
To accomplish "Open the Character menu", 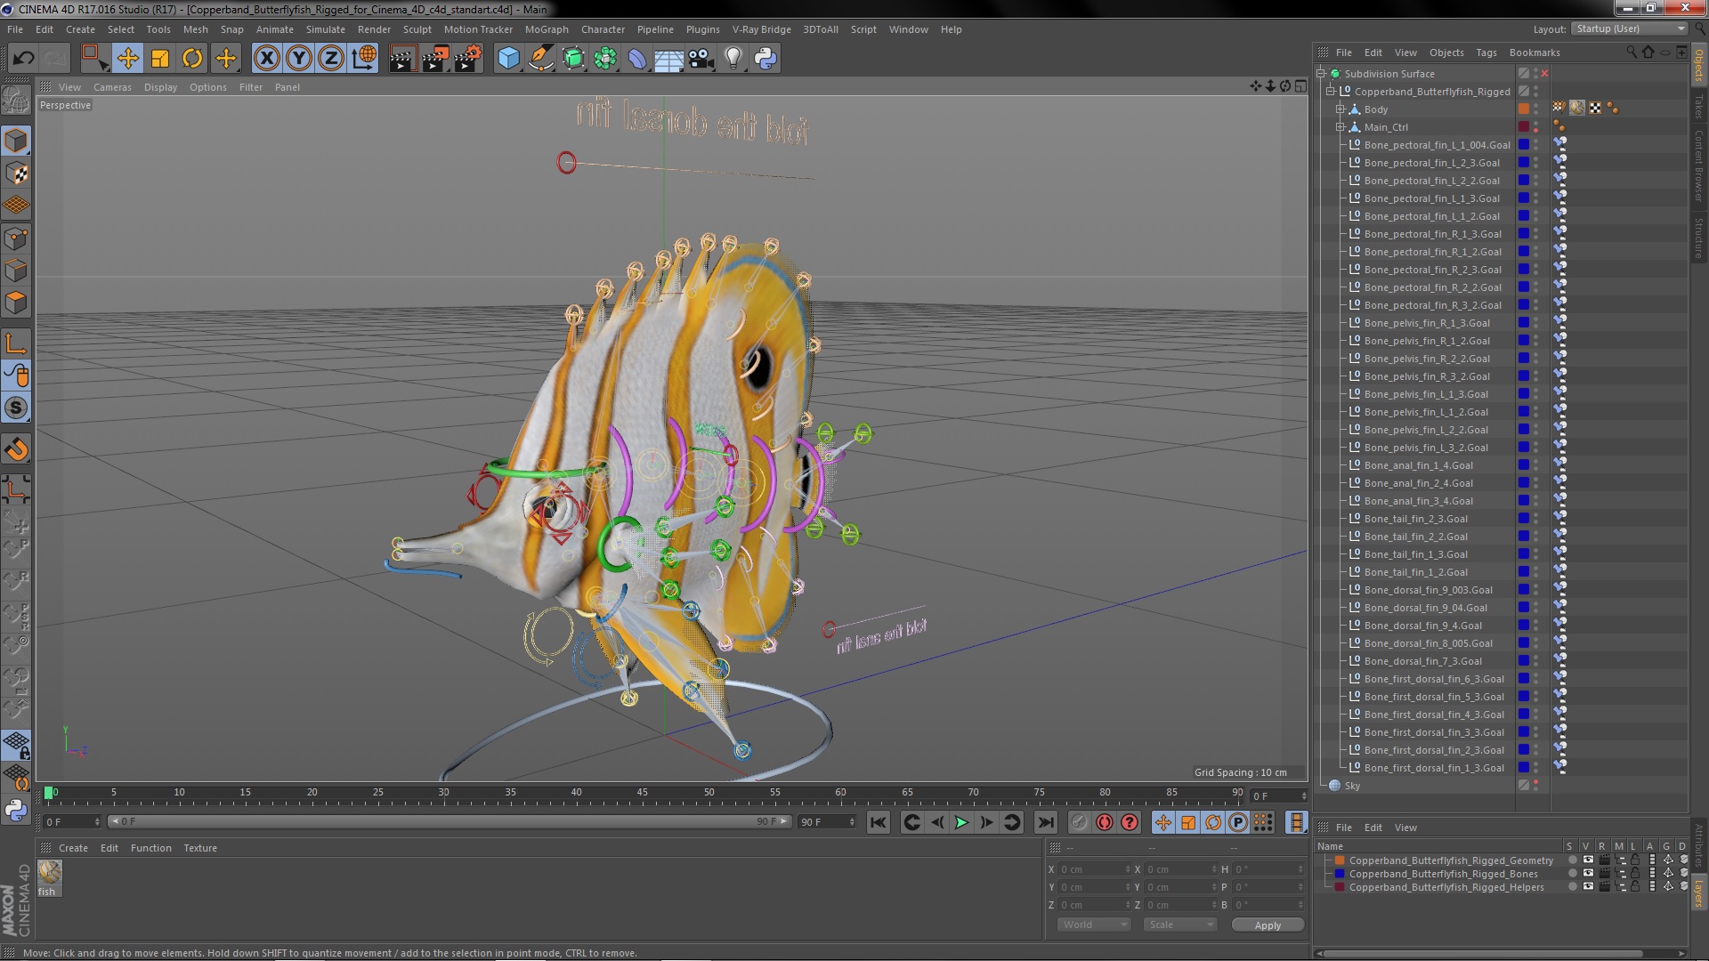I will coord(603,29).
